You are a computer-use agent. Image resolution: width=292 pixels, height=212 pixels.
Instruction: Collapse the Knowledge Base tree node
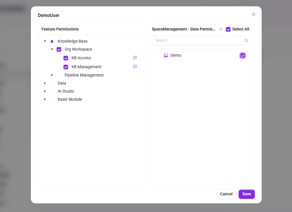45,41
